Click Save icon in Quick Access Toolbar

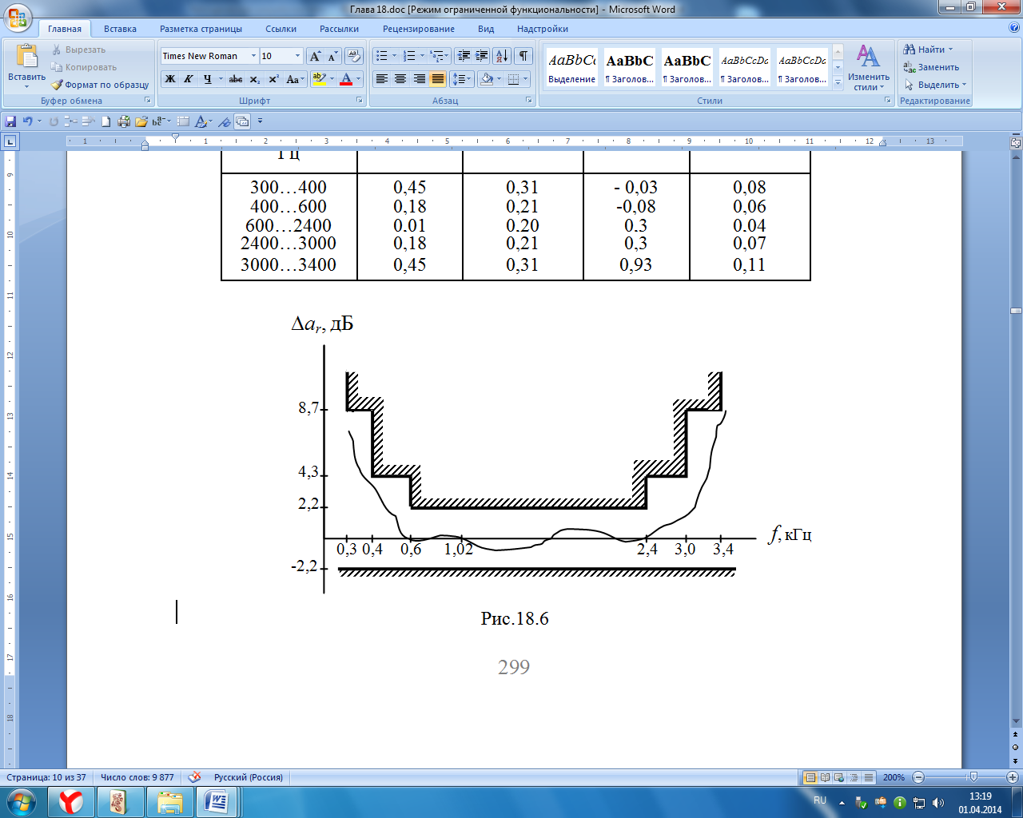pos(10,121)
